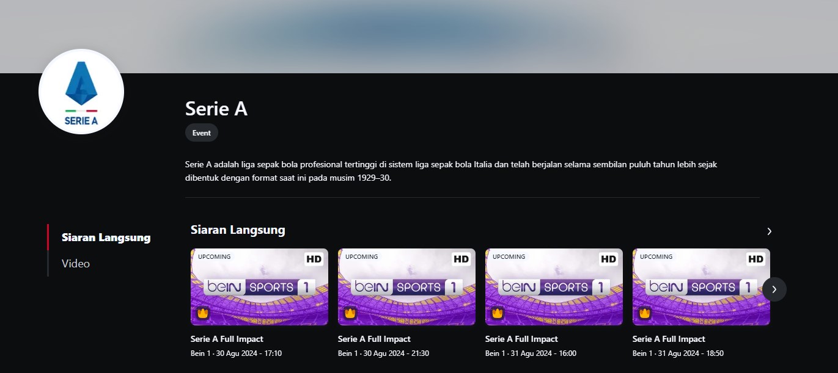Expand Siaran Langsung section with header chevron
838x373 pixels.
click(x=770, y=231)
